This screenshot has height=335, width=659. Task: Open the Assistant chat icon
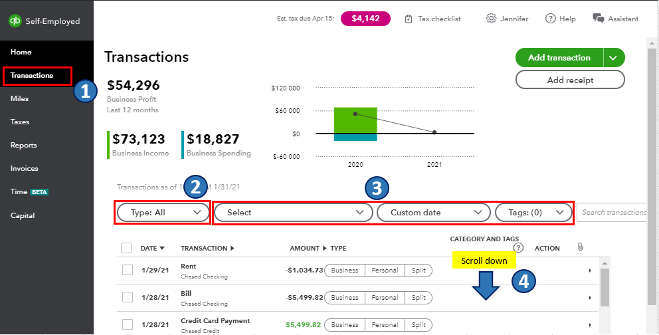click(598, 19)
